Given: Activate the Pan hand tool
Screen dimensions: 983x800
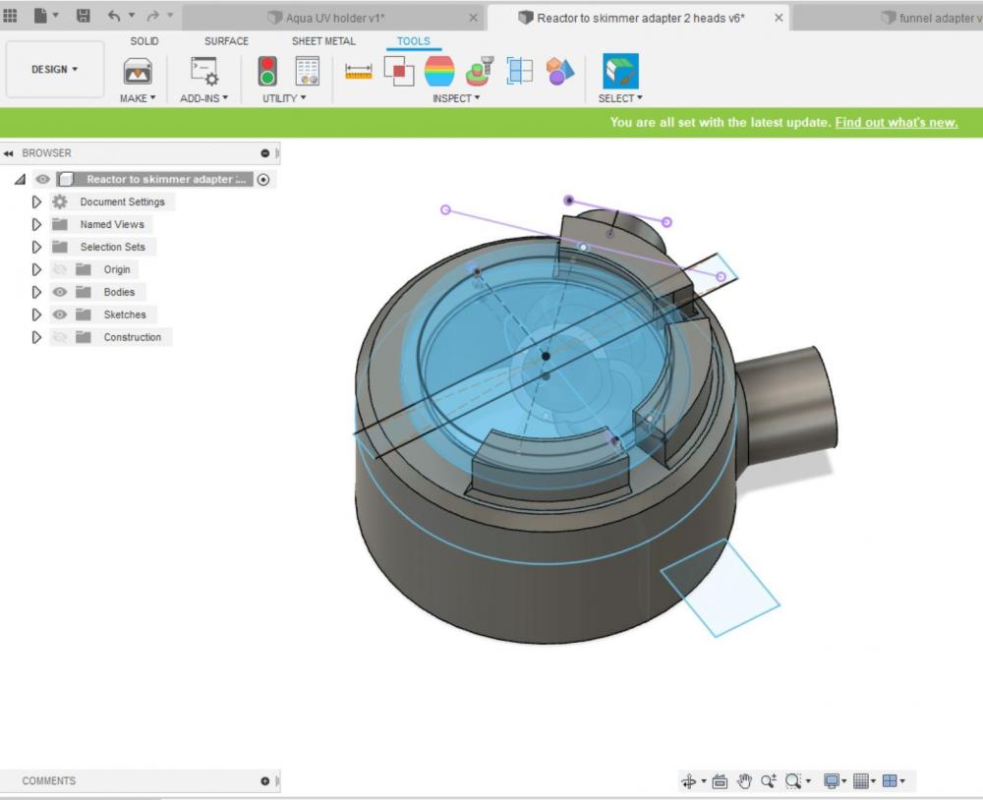Looking at the screenshot, I should click(x=744, y=781).
